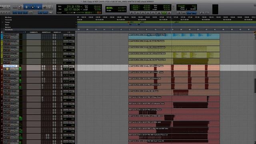Open output path selector on Glockenspiel track

coord(71,48)
